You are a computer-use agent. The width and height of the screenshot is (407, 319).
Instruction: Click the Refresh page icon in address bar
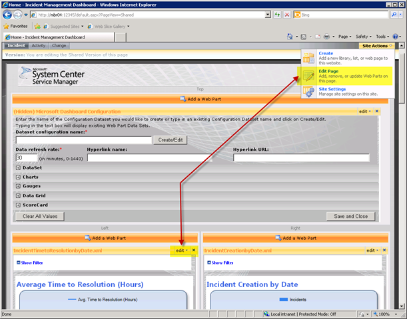278,15
